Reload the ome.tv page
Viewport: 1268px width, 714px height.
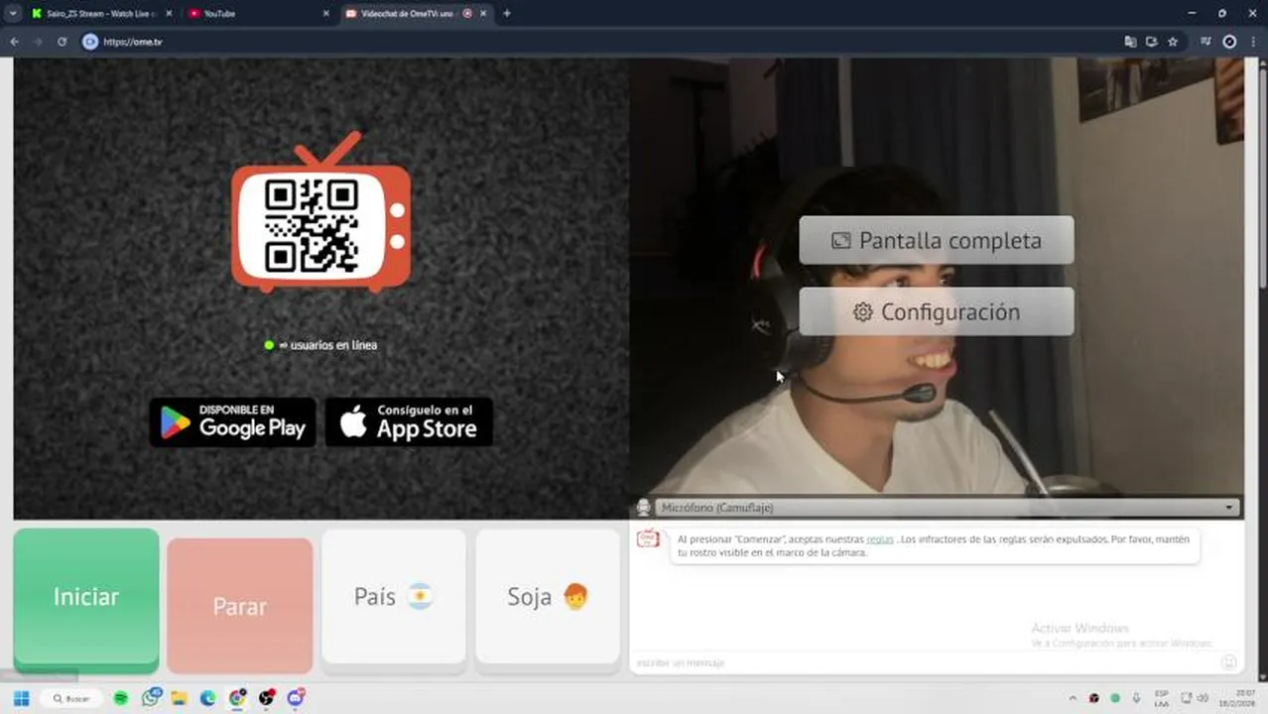click(x=62, y=42)
